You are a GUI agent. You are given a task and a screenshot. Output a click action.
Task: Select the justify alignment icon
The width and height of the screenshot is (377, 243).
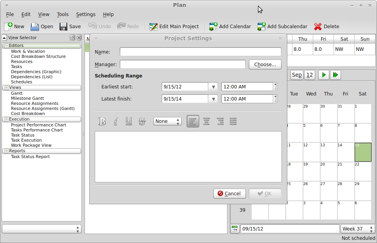coord(233,121)
